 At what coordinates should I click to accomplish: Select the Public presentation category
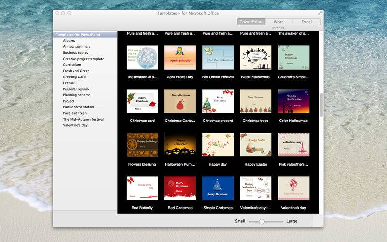point(78,107)
